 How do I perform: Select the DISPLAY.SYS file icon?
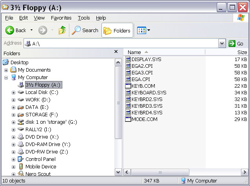pyautogui.click(x=128, y=59)
